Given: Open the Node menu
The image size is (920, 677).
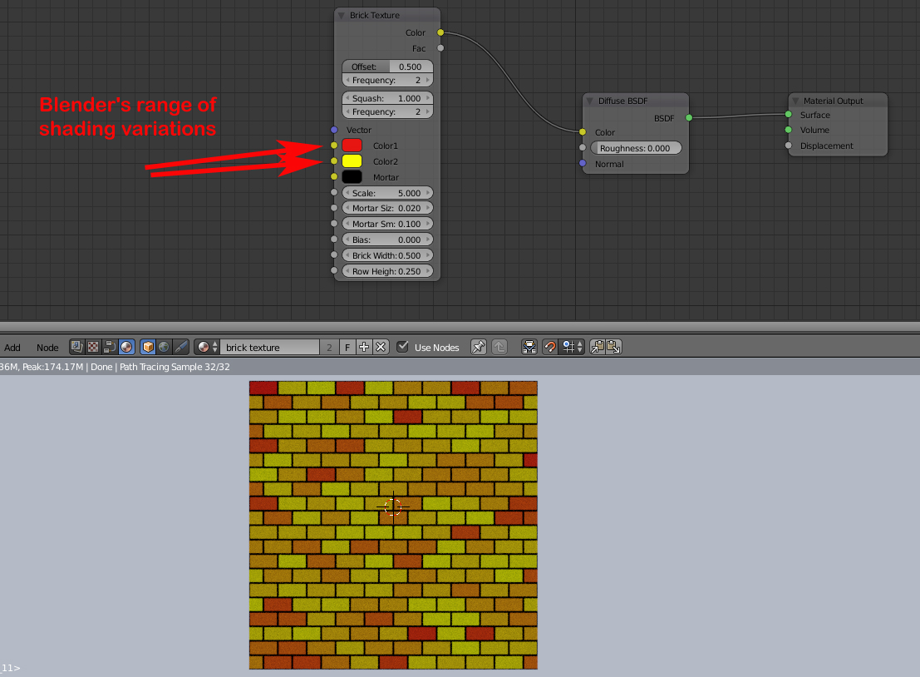Looking at the screenshot, I should [x=47, y=347].
